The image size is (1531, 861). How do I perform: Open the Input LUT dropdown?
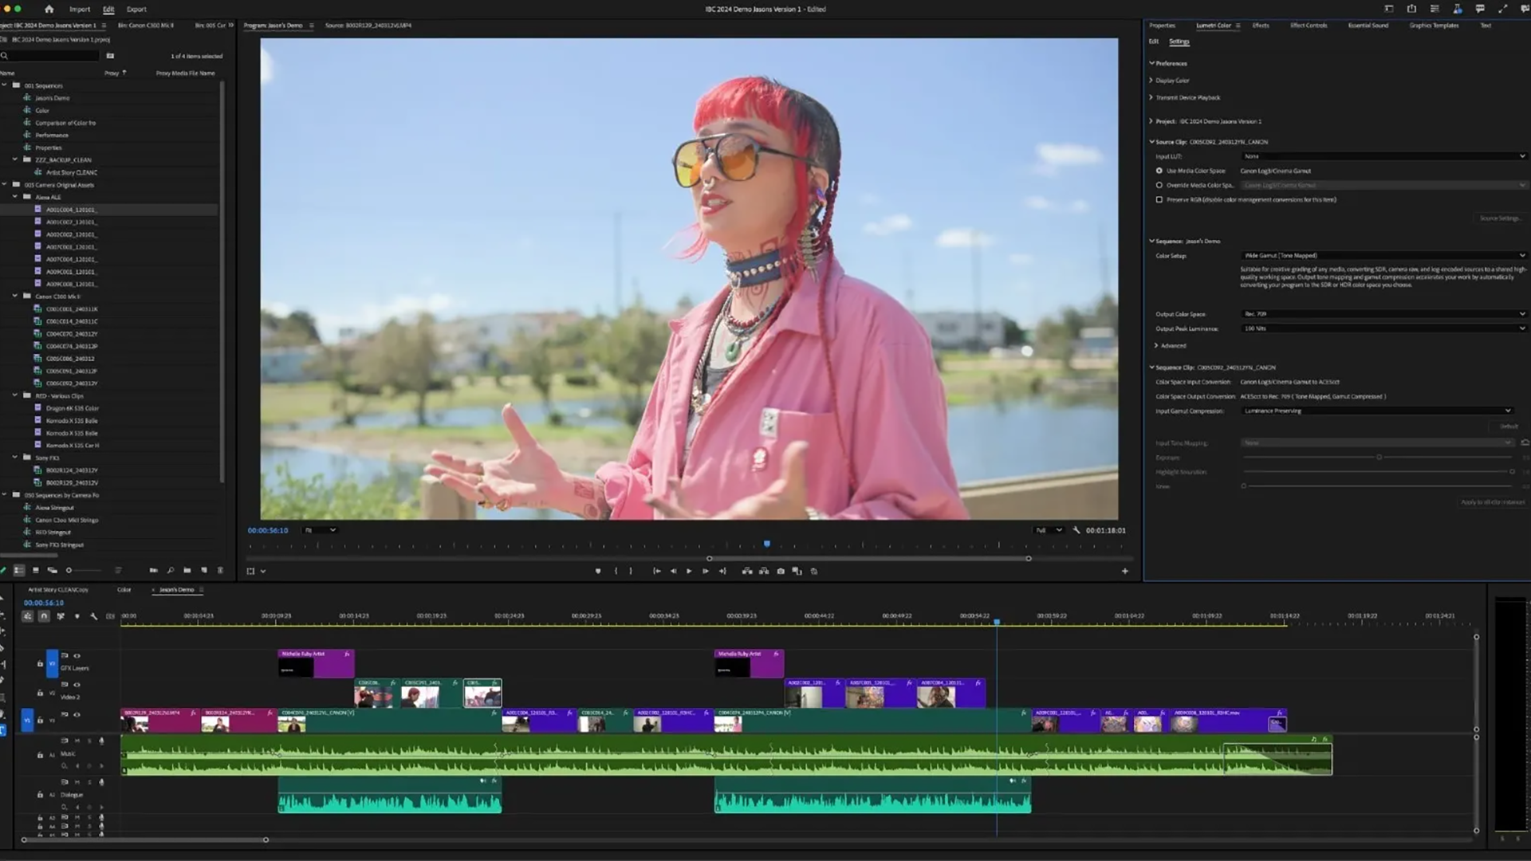tap(1383, 156)
